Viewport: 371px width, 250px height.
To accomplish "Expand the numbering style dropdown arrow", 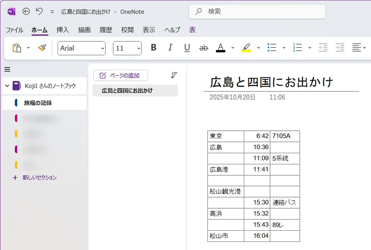I will [x=310, y=48].
